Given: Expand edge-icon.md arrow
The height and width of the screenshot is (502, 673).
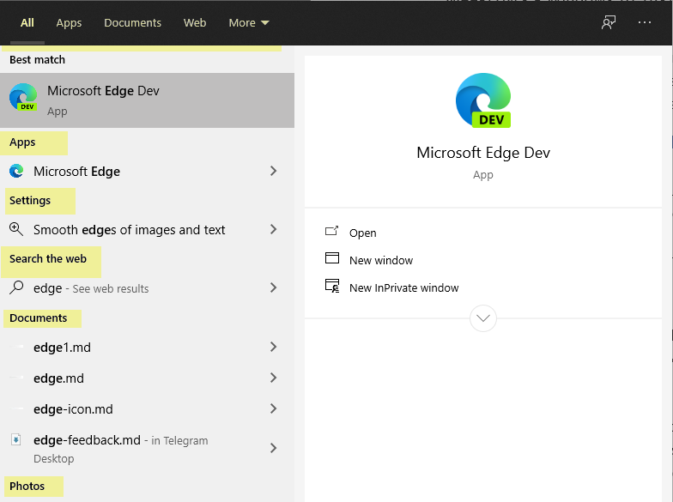Looking at the screenshot, I should tap(273, 408).
